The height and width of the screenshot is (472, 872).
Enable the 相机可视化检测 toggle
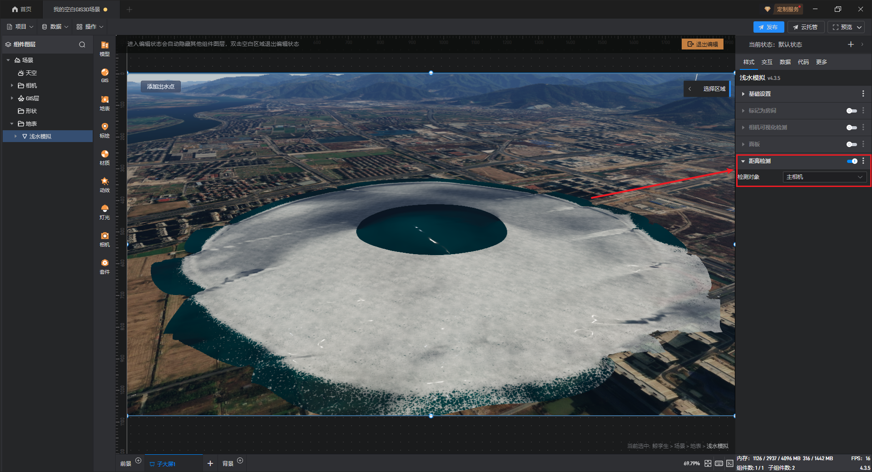[852, 128]
